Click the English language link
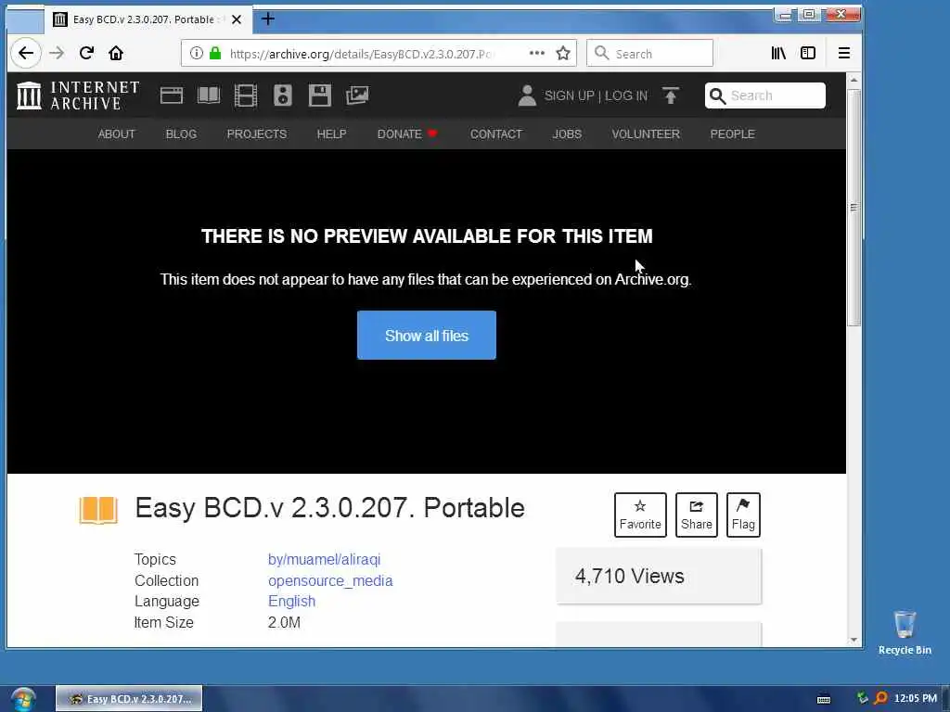 click(x=291, y=601)
